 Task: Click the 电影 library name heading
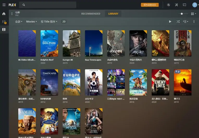point(17,13)
